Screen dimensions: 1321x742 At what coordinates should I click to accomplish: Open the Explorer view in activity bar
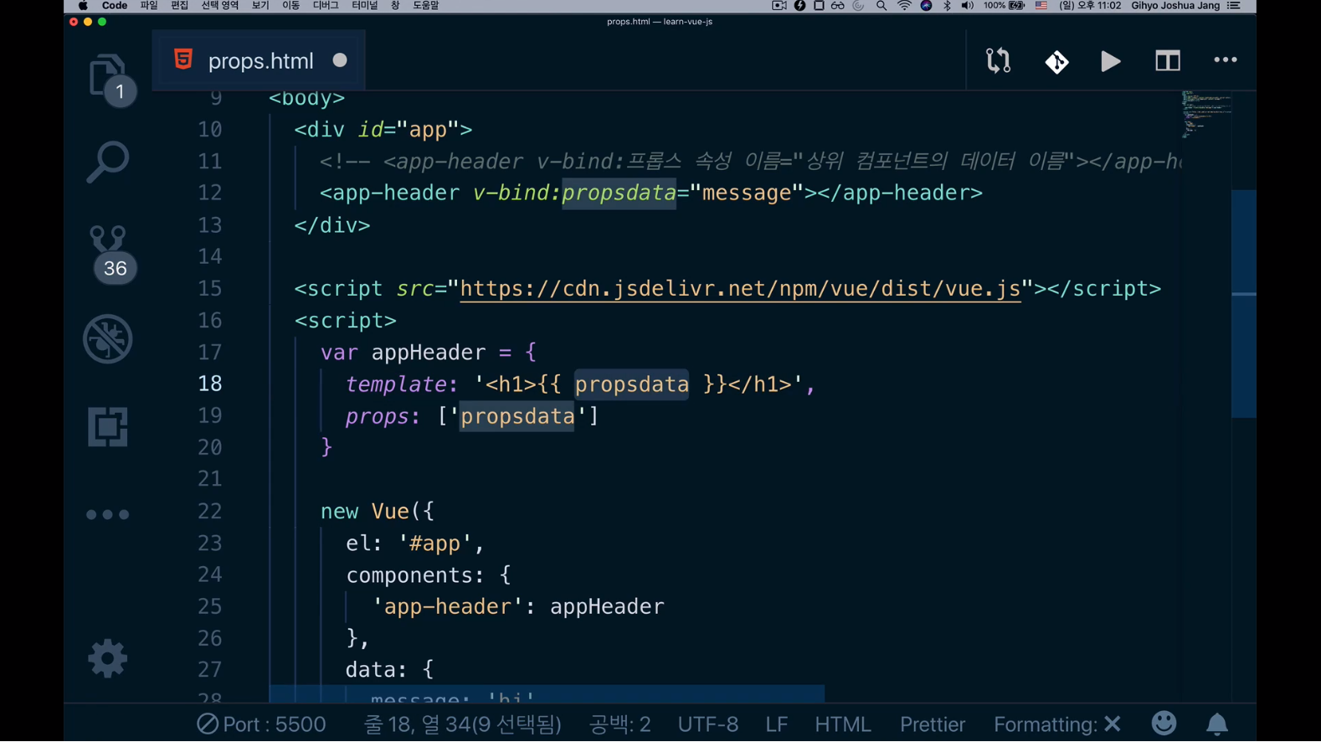coord(107,76)
